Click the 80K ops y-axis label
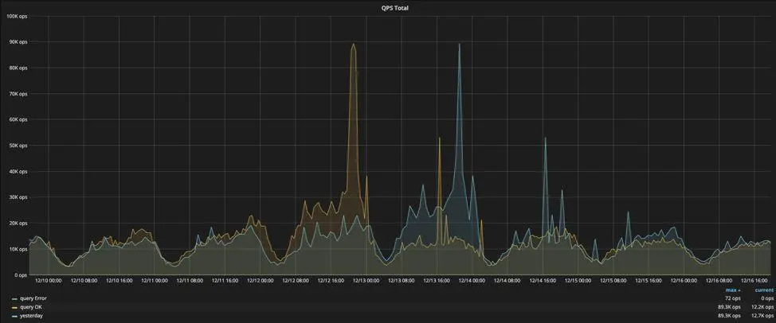Screen dimensions: 776x323 (x=18, y=68)
